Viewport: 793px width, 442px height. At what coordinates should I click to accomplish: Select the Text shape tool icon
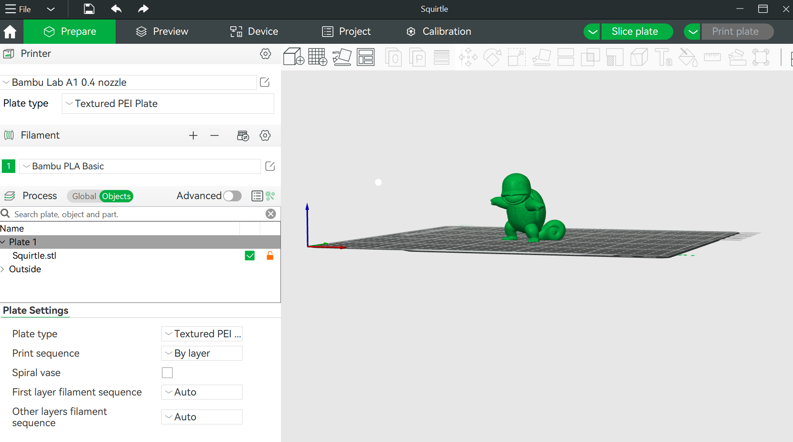(663, 57)
